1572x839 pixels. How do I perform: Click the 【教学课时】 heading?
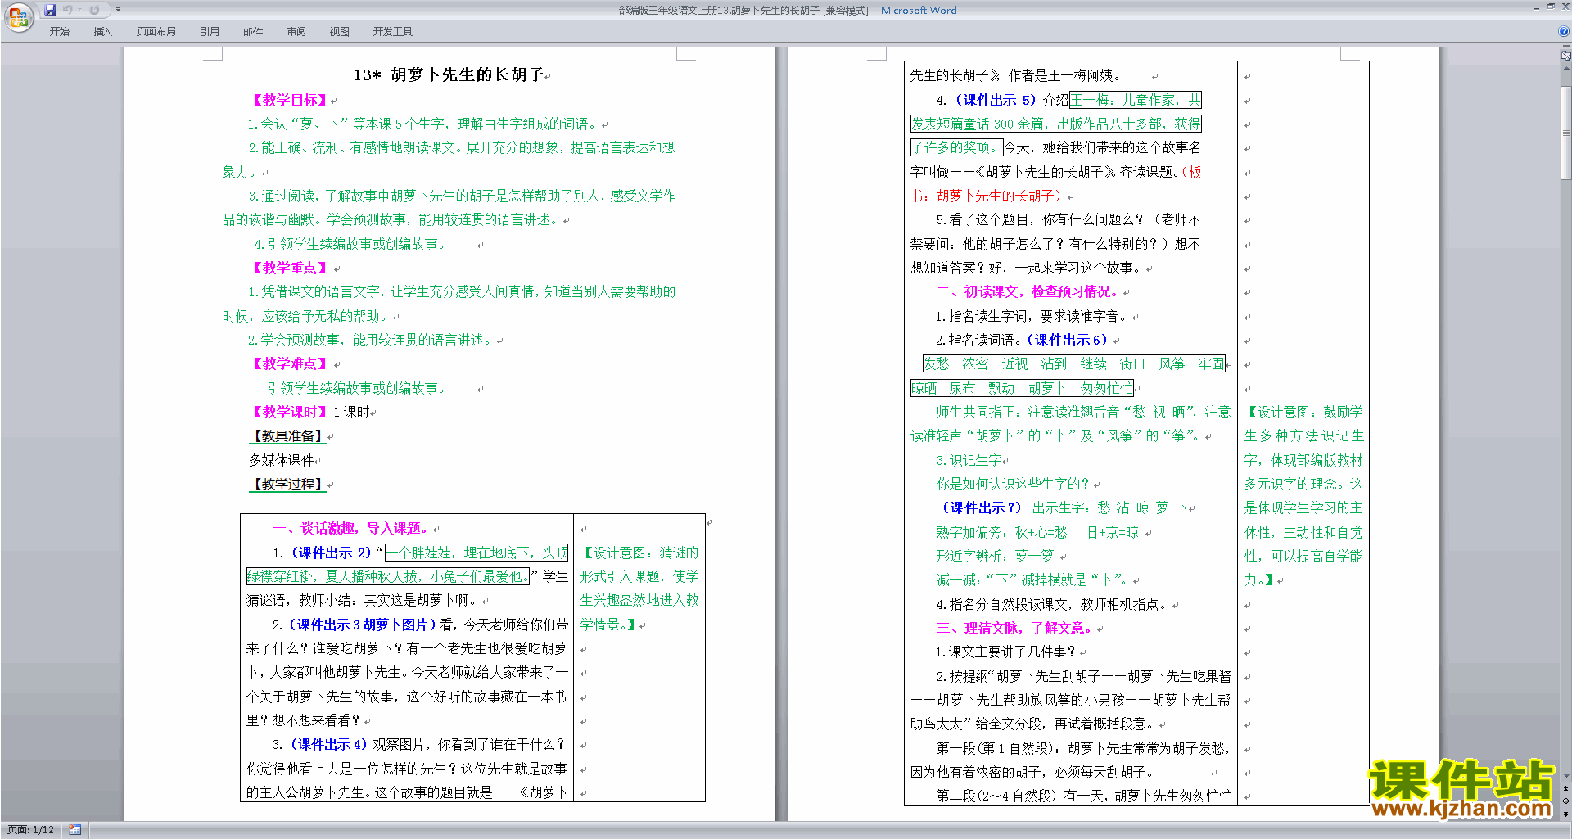pos(290,412)
